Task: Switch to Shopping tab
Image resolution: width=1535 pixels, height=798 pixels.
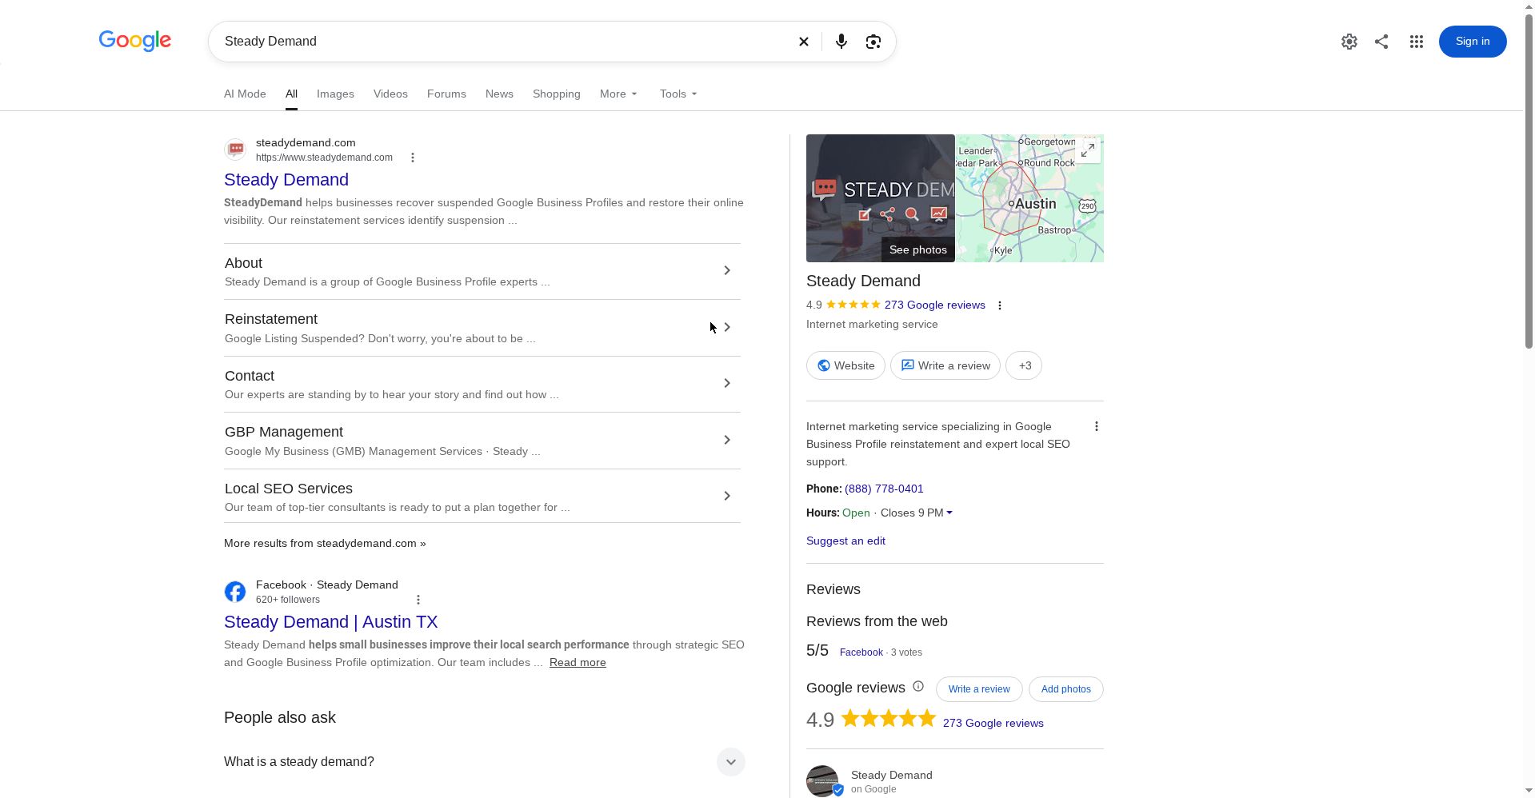Action: click(557, 94)
